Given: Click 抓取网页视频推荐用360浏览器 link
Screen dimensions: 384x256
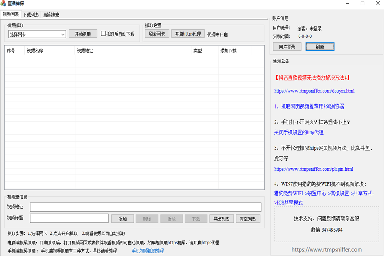Looking at the screenshot, I should 309,106.
